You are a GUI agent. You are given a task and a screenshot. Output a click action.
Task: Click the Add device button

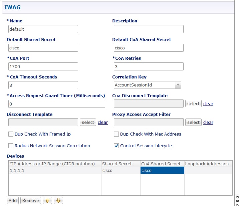(13, 200)
